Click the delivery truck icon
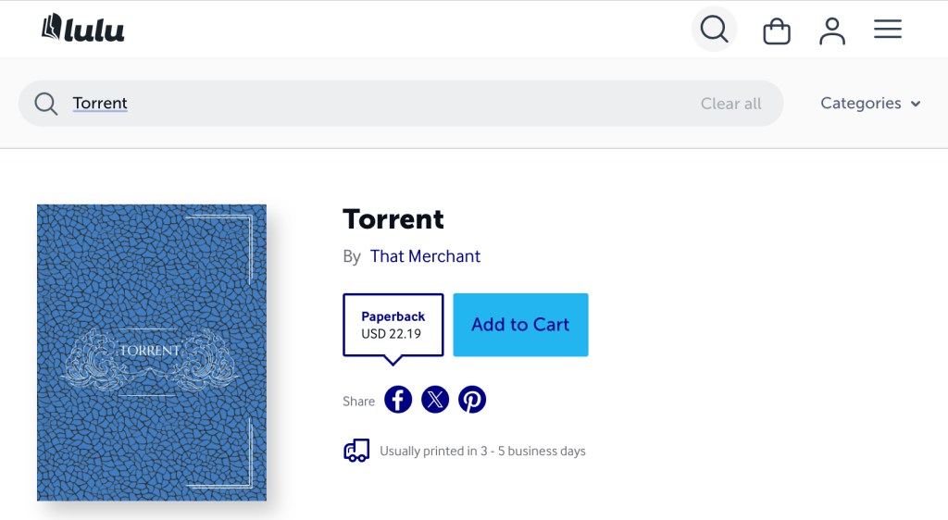The image size is (948, 520). pyautogui.click(x=356, y=451)
